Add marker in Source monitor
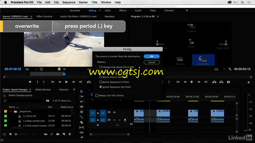The image size is (255, 143). (30, 82)
